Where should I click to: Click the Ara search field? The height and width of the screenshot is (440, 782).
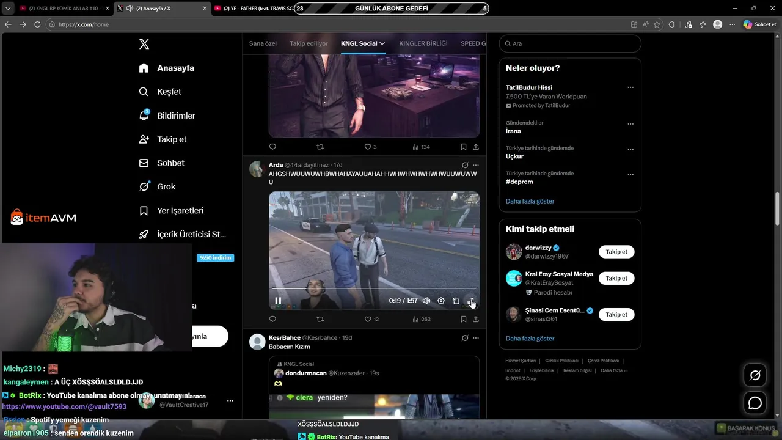[x=570, y=43]
